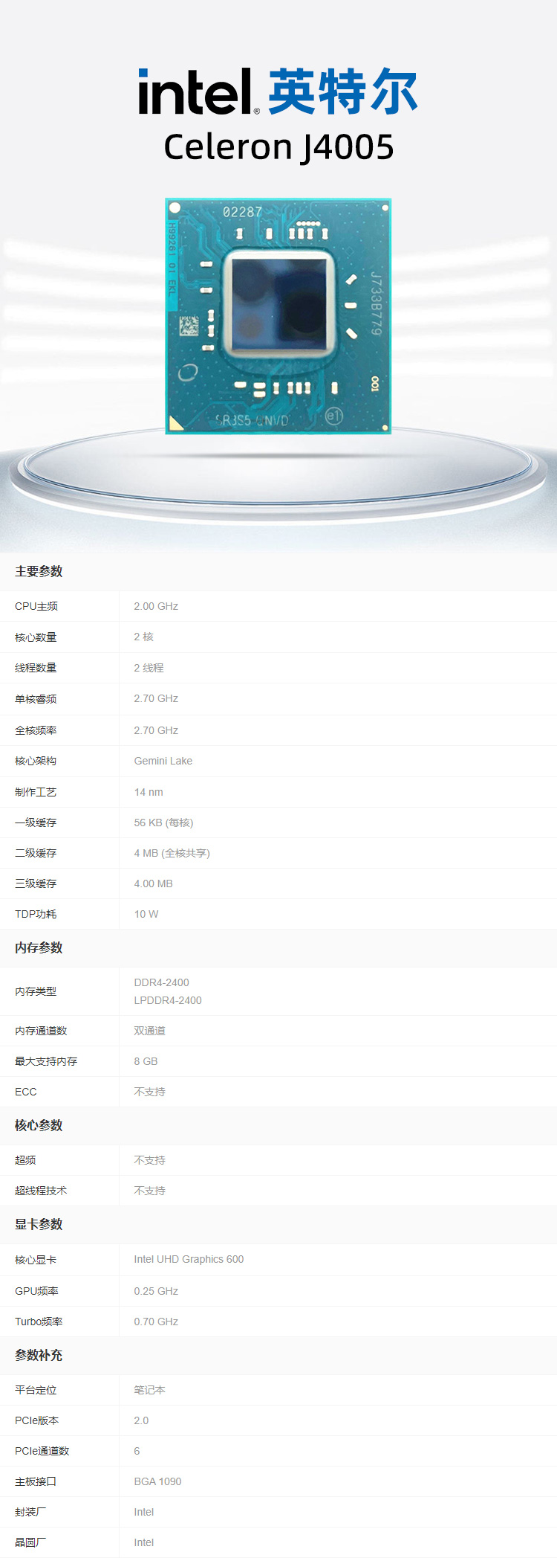The height and width of the screenshot is (1558, 557).
Task: Click the 三级缓存 label
Action: pos(36,883)
